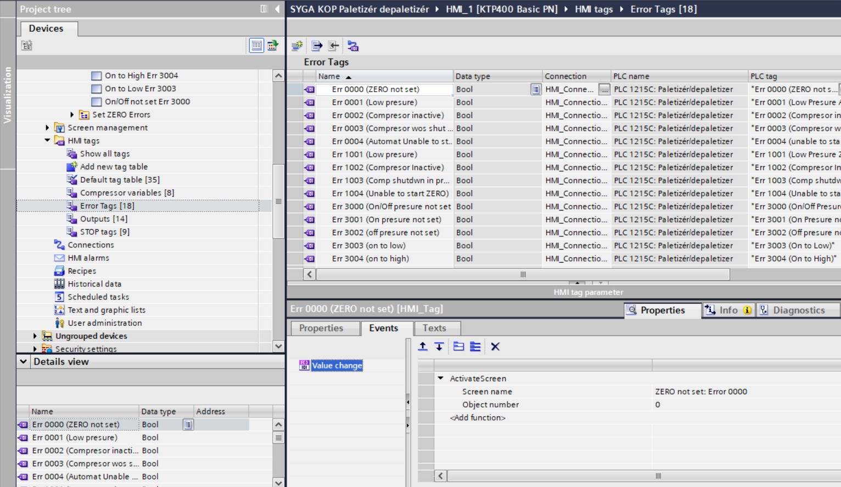Switch to the Texts tab
The width and height of the screenshot is (841, 487).
coord(434,328)
